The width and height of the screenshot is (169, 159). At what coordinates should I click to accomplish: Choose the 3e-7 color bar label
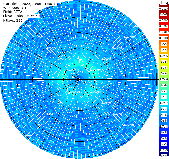pyautogui.click(x=164, y=97)
